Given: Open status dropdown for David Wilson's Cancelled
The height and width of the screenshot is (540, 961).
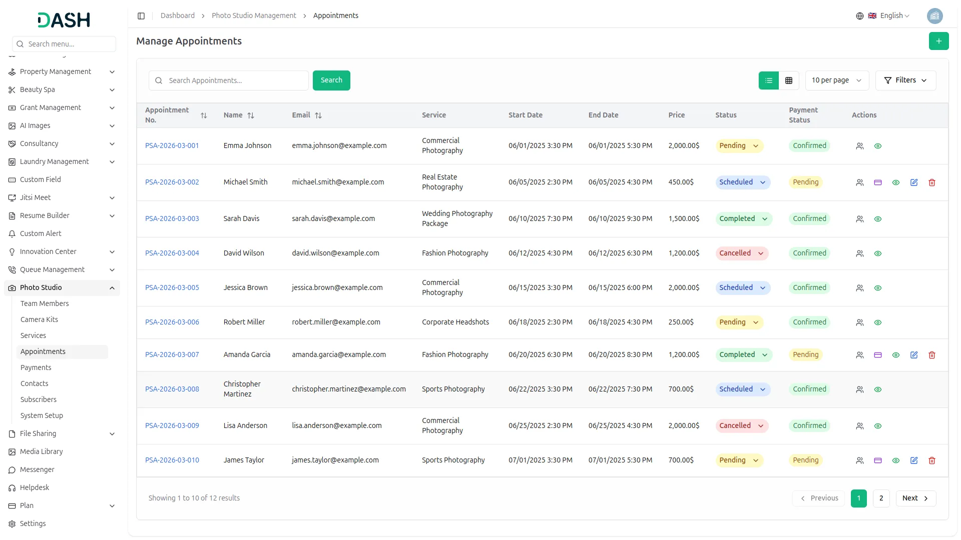Looking at the screenshot, I should click(741, 253).
